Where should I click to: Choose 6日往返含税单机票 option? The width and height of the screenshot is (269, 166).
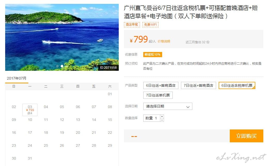point(237,85)
